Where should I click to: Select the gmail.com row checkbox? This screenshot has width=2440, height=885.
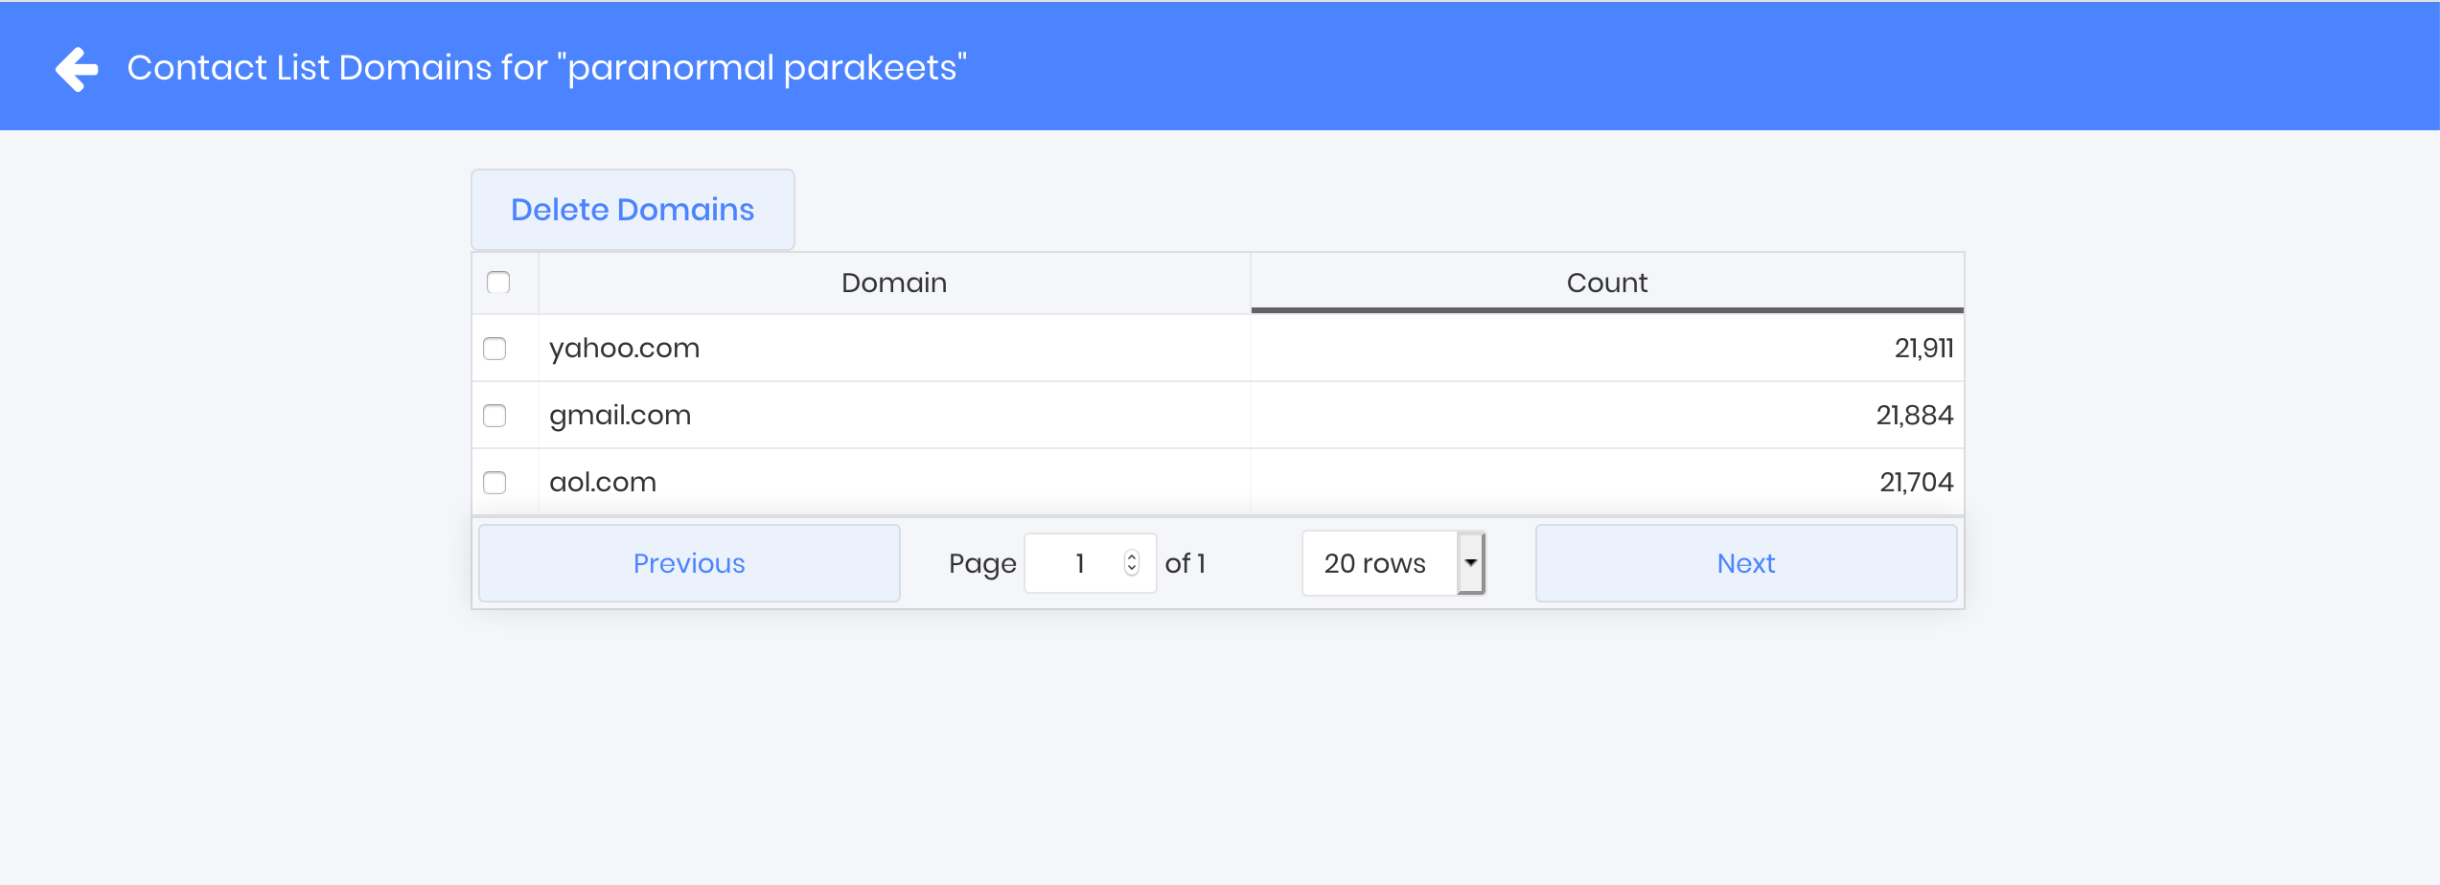pyautogui.click(x=495, y=416)
